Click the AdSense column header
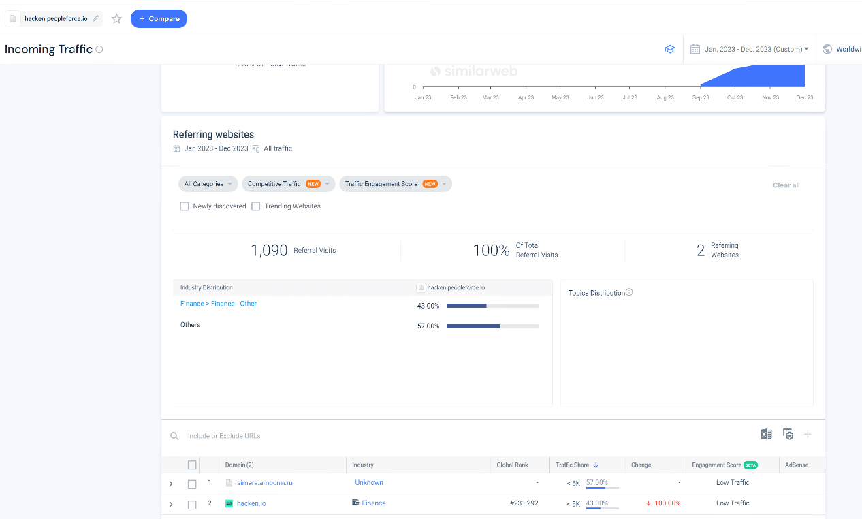The height and width of the screenshot is (519, 862). click(797, 465)
